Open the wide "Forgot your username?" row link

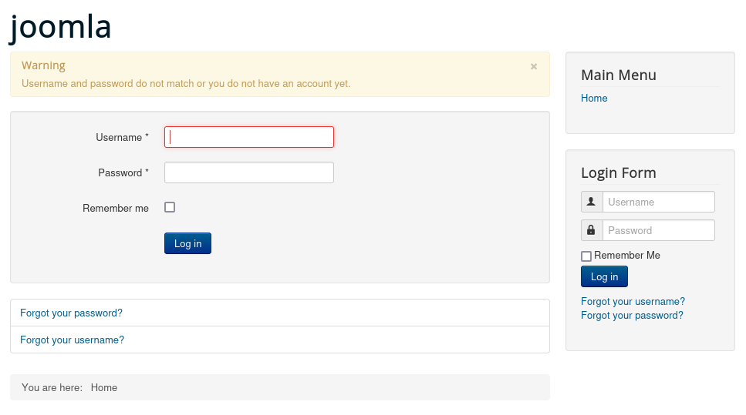tap(72, 340)
